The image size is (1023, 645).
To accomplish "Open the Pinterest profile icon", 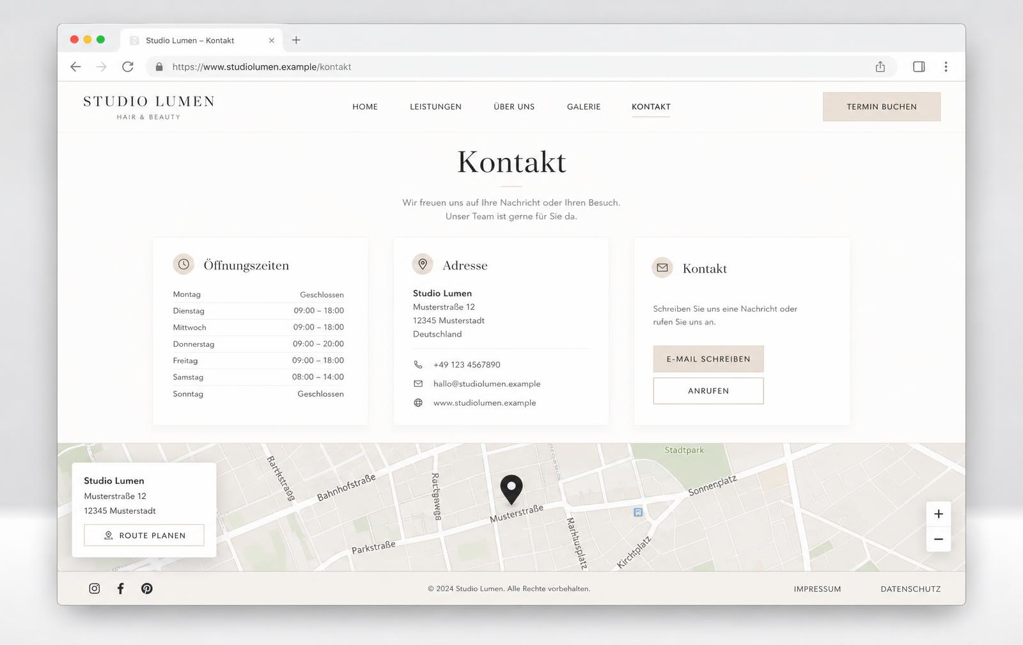I will (x=147, y=589).
